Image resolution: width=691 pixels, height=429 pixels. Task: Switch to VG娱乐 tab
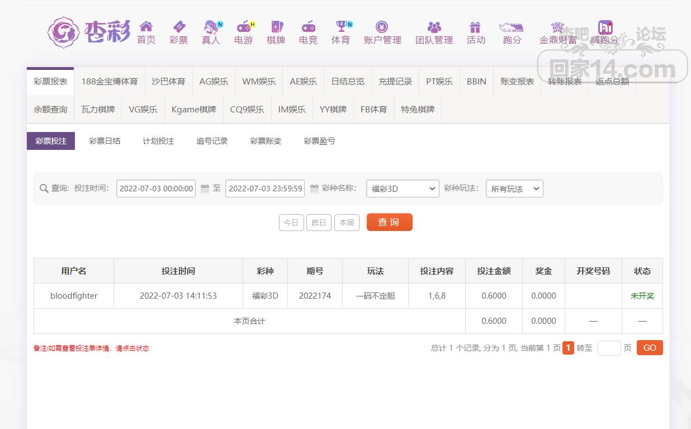[143, 109]
